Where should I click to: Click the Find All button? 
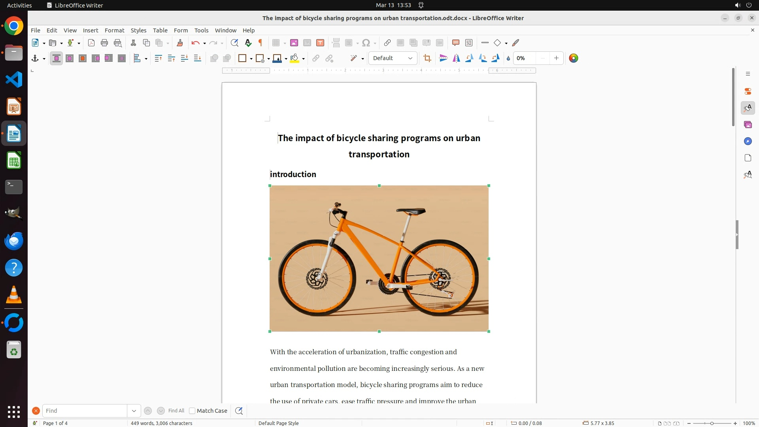click(176, 411)
